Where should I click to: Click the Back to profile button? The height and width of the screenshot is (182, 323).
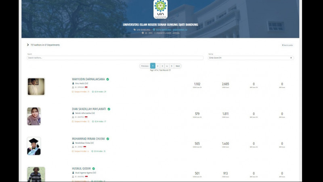pos(287,45)
